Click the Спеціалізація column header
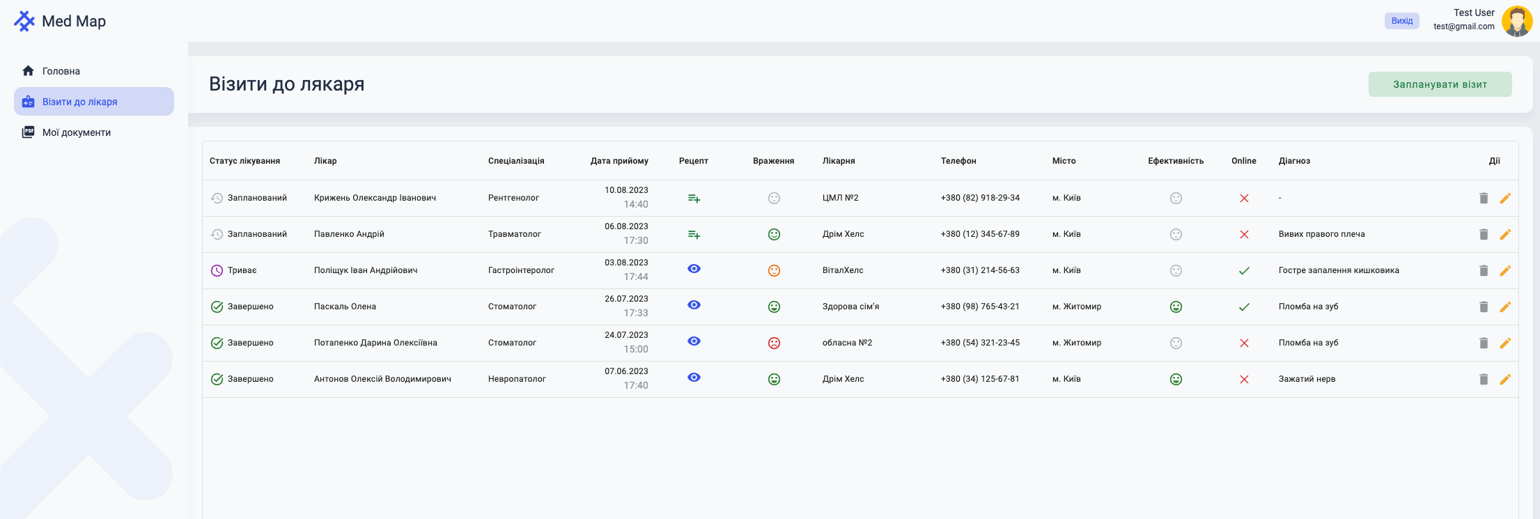Image resolution: width=1540 pixels, height=519 pixels. point(516,161)
